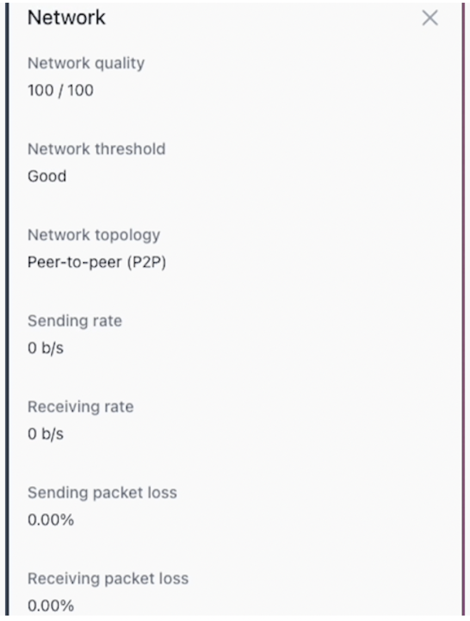This screenshot has height=621, width=470.
Task: Click the receiving packet loss 0.00% value
Action: pyautogui.click(x=51, y=606)
